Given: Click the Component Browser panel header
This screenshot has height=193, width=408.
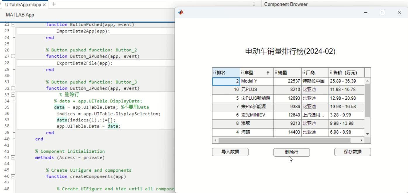Looking at the screenshot, I should (x=286, y=4).
